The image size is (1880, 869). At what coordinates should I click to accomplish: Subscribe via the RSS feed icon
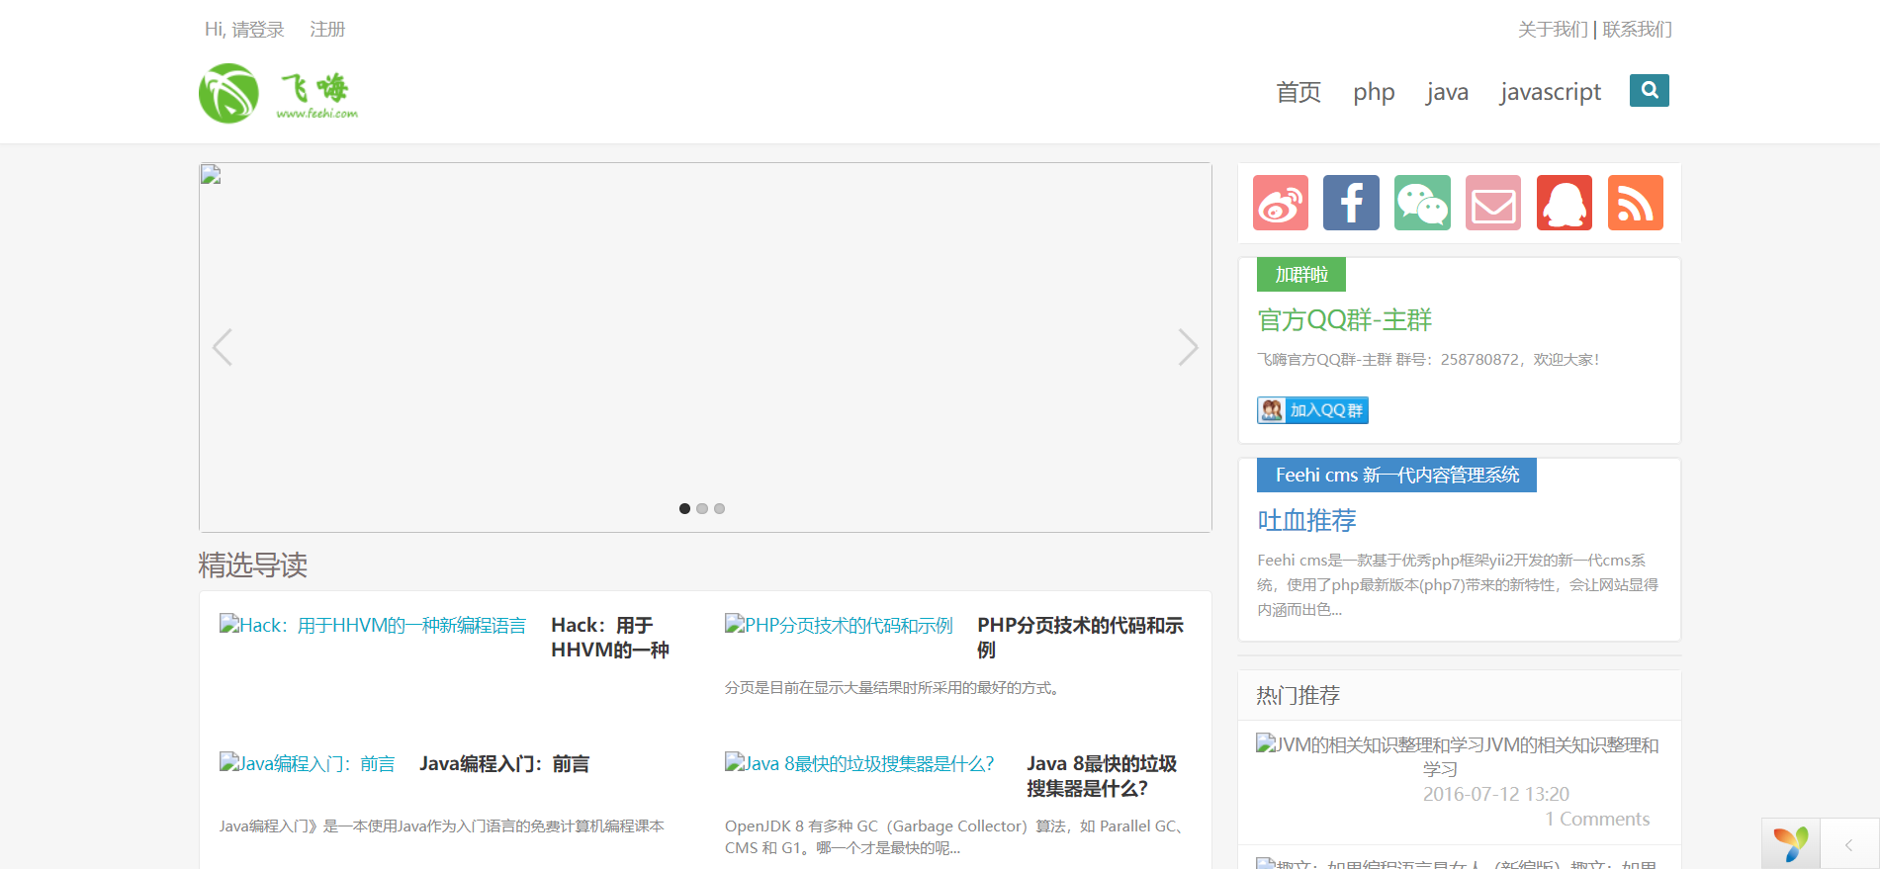pyautogui.click(x=1635, y=203)
